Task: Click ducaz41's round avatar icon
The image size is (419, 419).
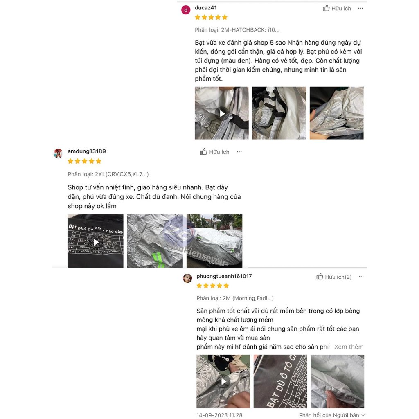Action: pyautogui.click(x=186, y=10)
